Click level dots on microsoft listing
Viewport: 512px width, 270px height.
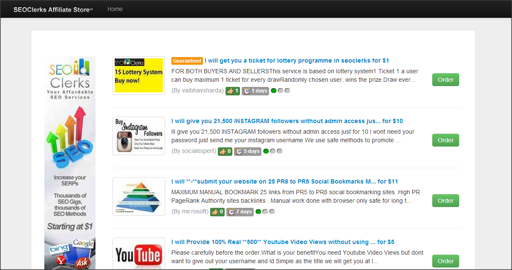[x=265, y=212]
